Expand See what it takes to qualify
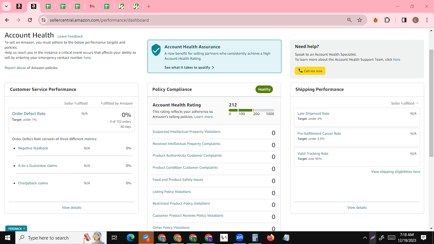This screenshot has height=244, width=434. click(x=189, y=67)
